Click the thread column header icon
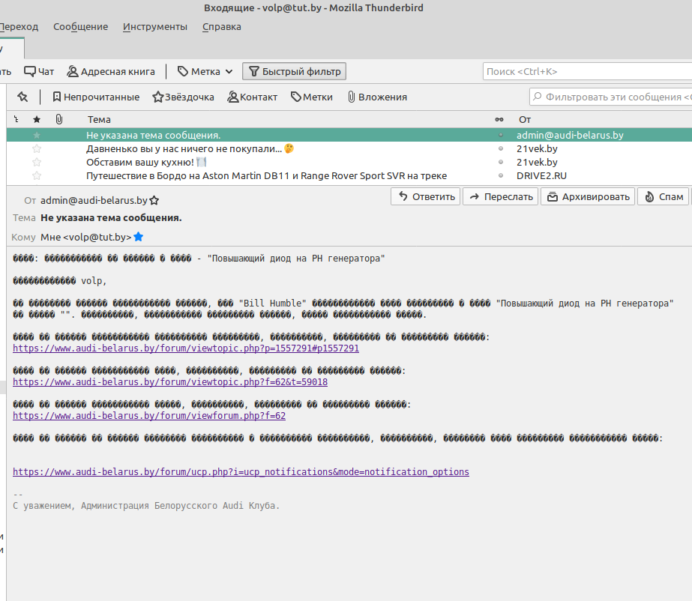The height and width of the screenshot is (601, 692). tap(16, 119)
